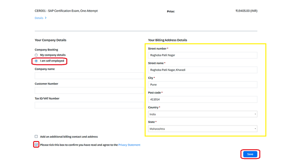
Task: Click the City field containing Pune
Action: pos(203,85)
